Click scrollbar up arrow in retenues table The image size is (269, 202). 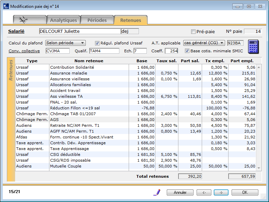click(x=259, y=67)
